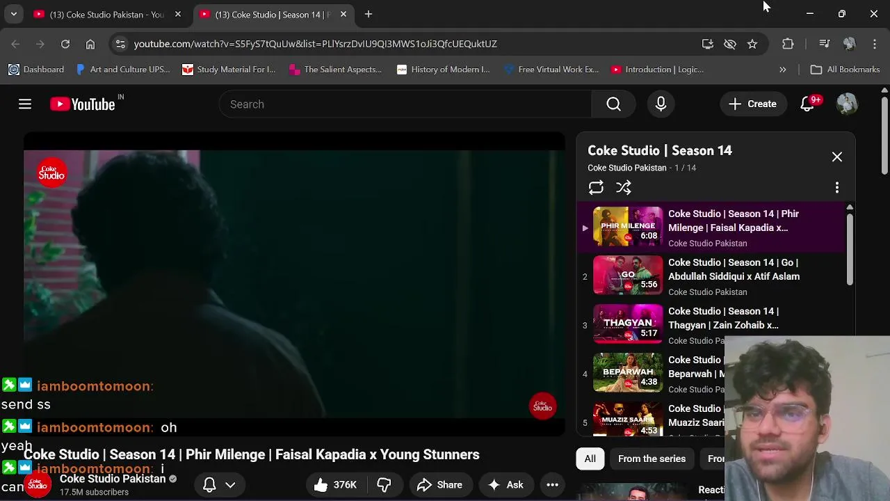Like the video (376K)
Image resolution: width=890 pixels, height=501 pixels.
[x=335, y=485]
